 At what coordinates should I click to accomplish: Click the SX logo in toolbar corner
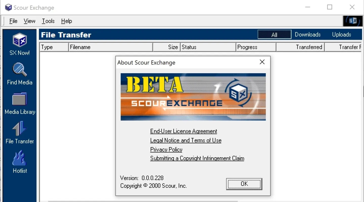[x=353, y=21]
